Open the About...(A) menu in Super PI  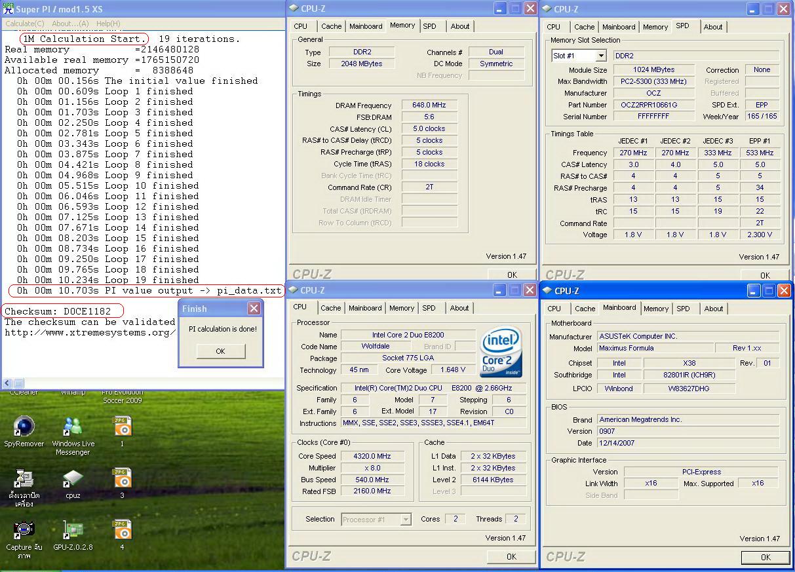point(70,24)
